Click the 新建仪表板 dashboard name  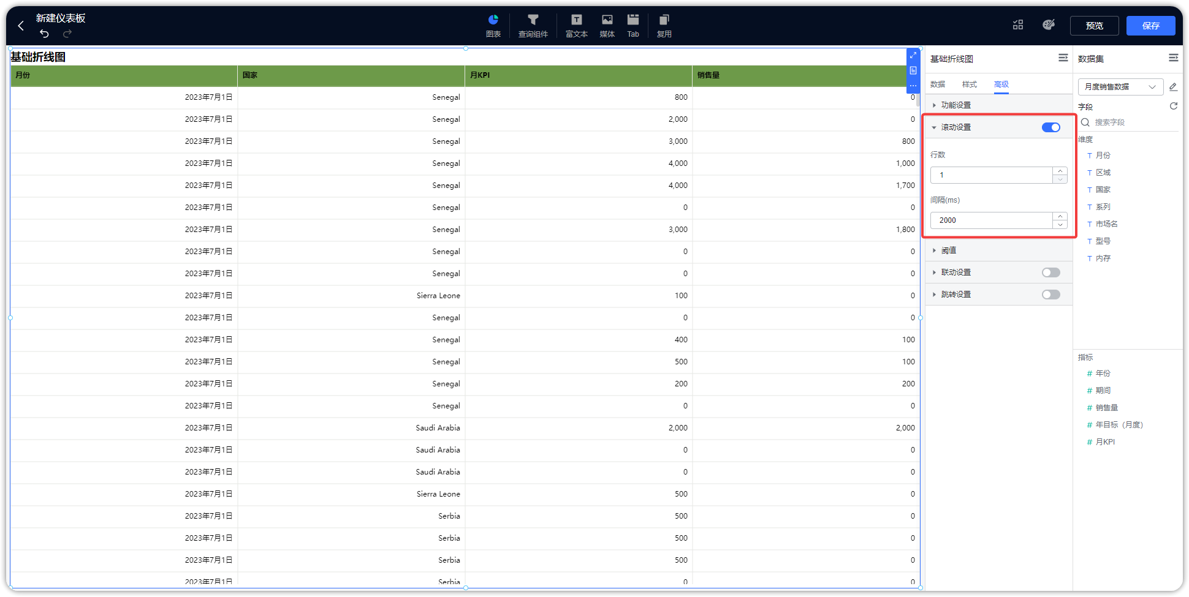[61, 18]
